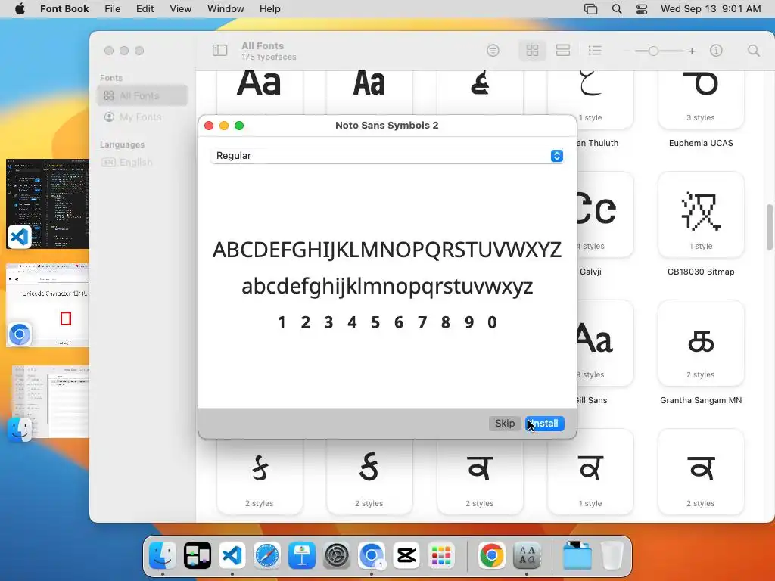Open the File menu

point(112,9)
